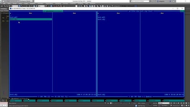
Task: Click the Set Key button
Action: [x=155, y=106]
